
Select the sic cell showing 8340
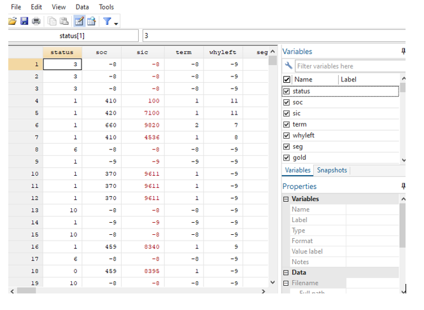pos(143,247)
